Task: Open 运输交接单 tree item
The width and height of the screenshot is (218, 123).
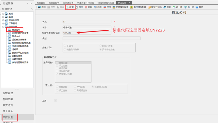Action: click(17, 59)
